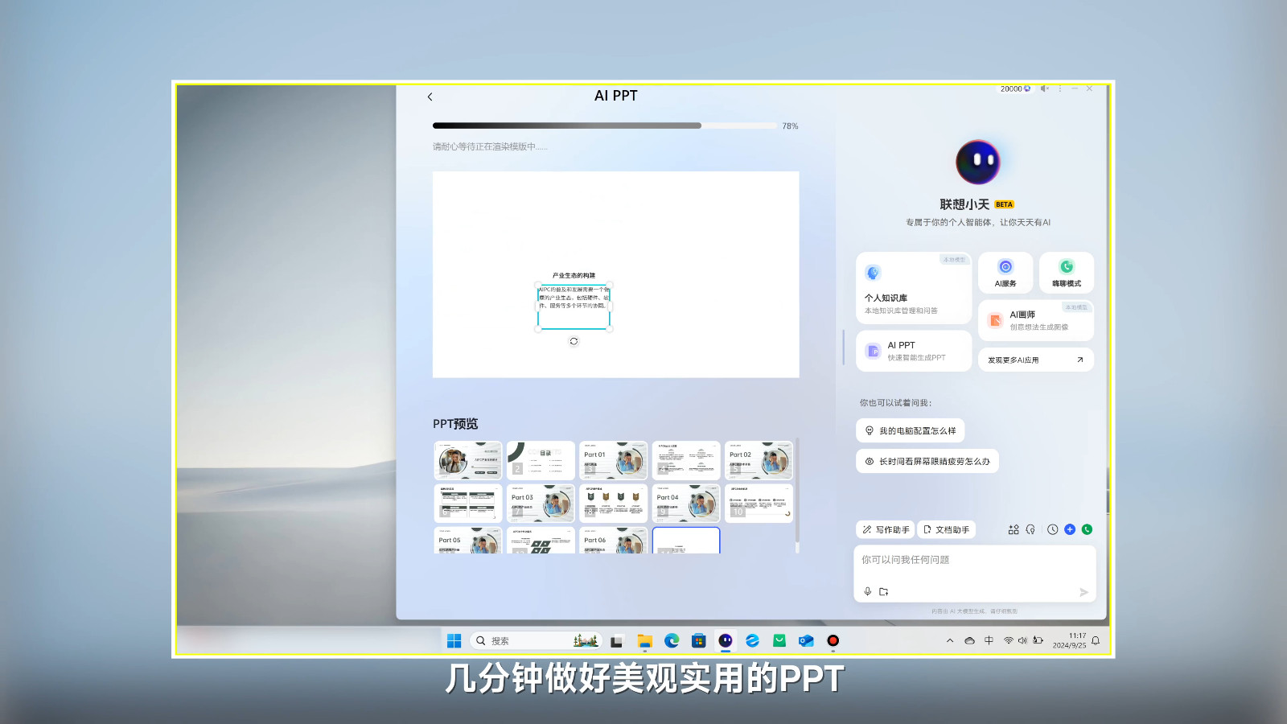
Task: Open 发现更多AI应用 link
Action: click(x=1036, y=360)
